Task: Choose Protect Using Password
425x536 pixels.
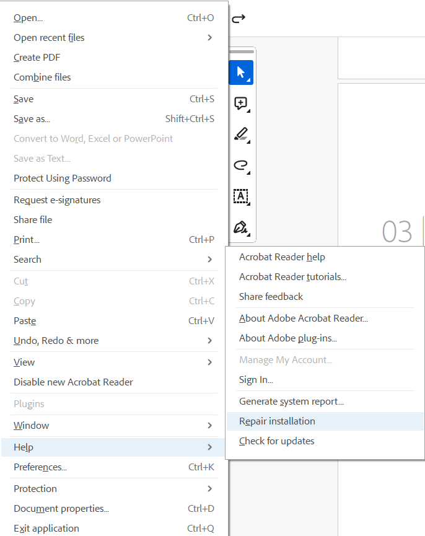Action: pos(63,178)
